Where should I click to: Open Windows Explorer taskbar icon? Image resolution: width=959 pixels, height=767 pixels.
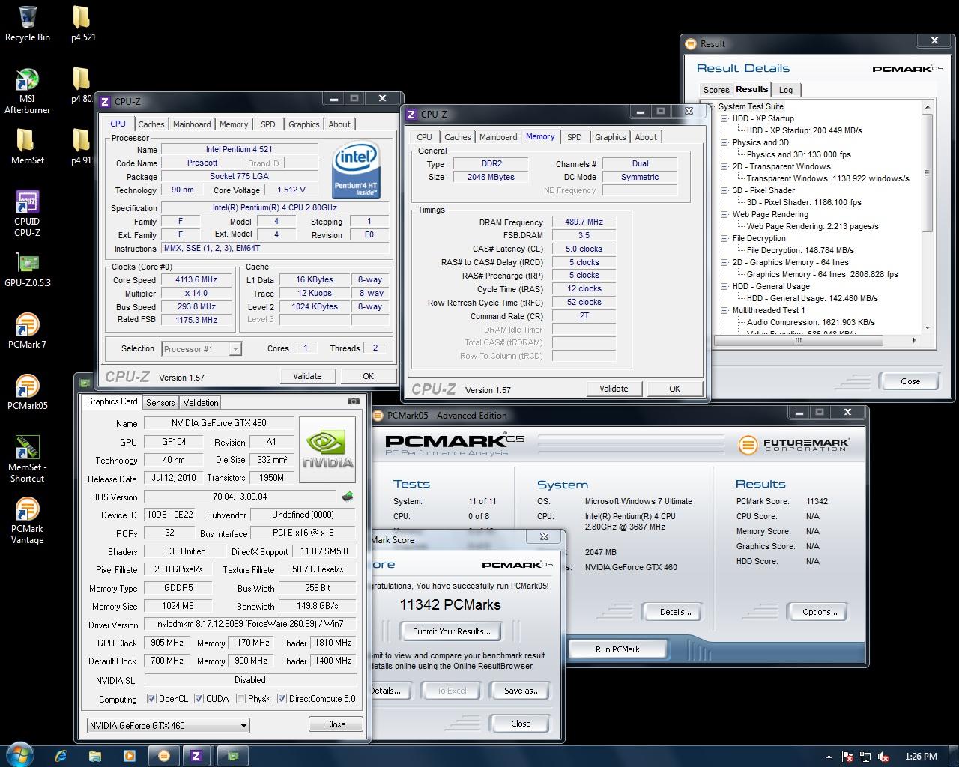(x=95, y=756)
